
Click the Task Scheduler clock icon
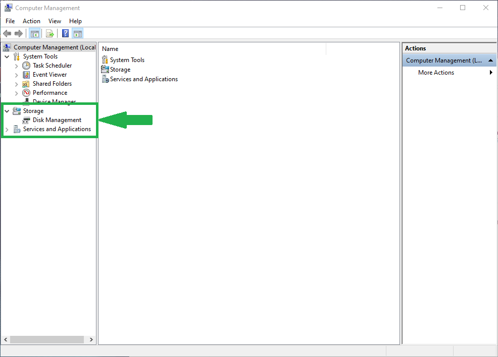26,66
